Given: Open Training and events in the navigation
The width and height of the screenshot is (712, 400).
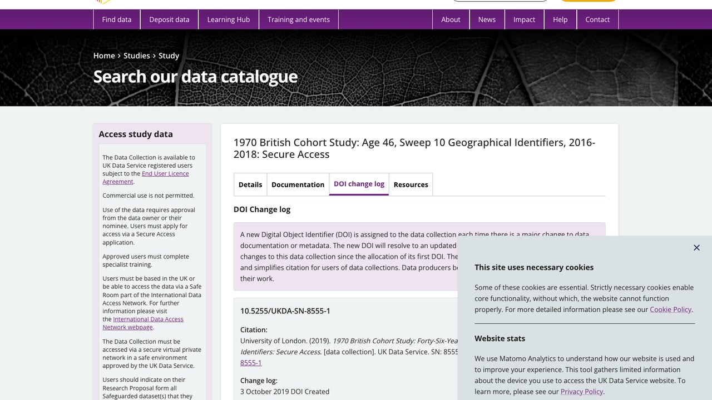Looking at the screenshot, I should pos(299,19).
